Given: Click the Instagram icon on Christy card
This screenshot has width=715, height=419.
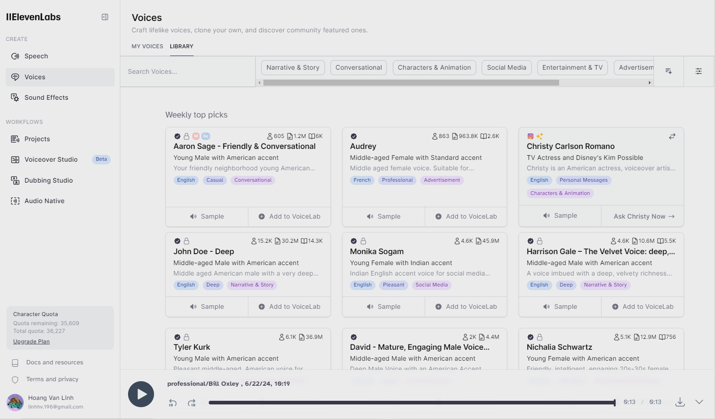Looking at the screenshot, I should point(530,137).
